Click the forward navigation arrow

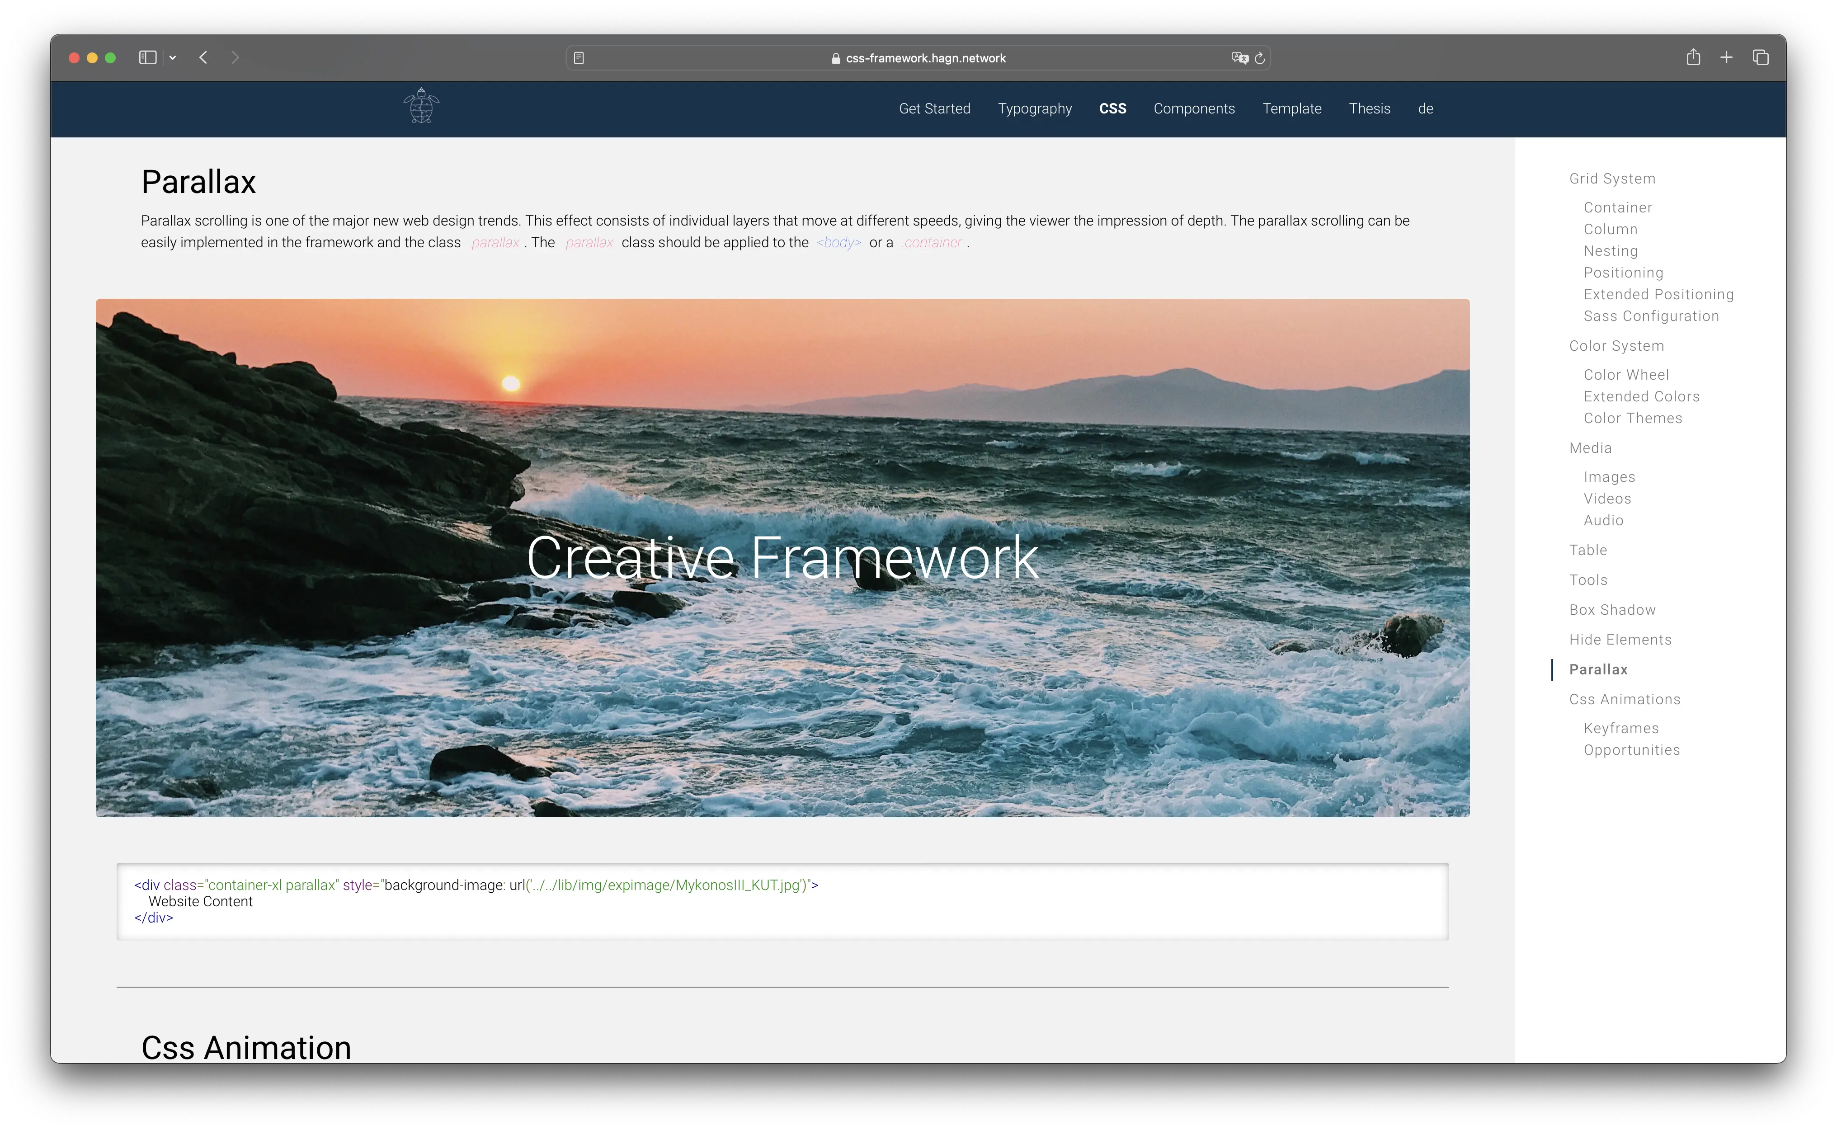[236, 57]
